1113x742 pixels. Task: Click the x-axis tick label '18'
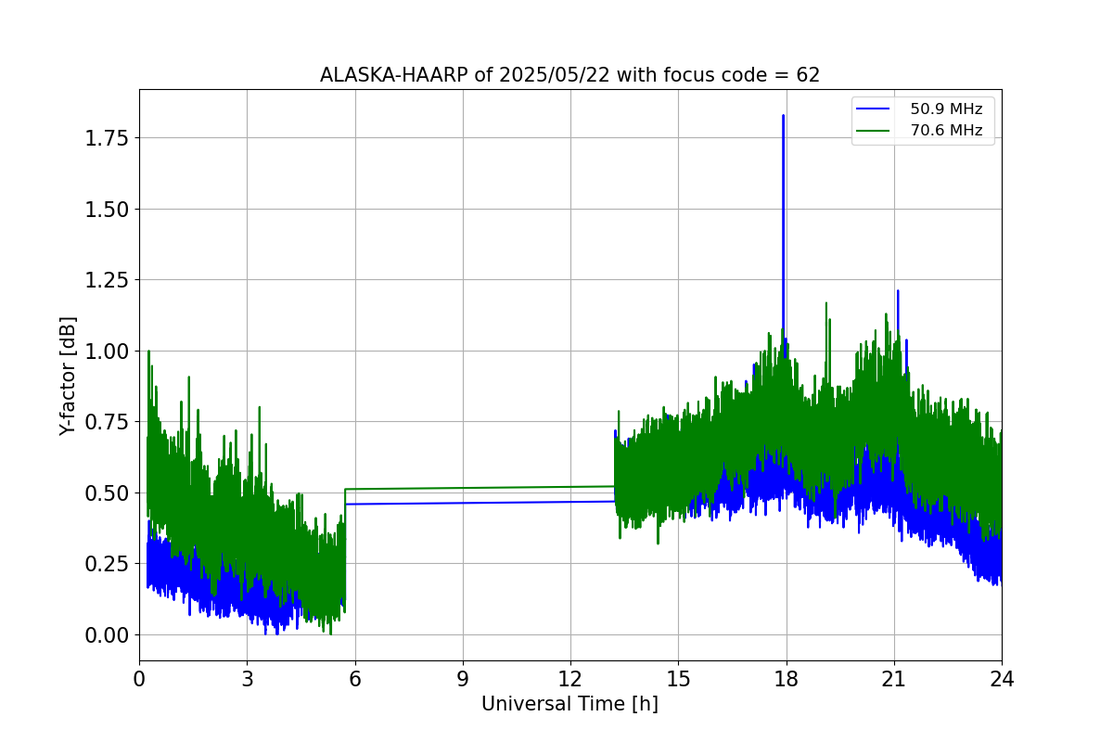[x=787, y=678]
